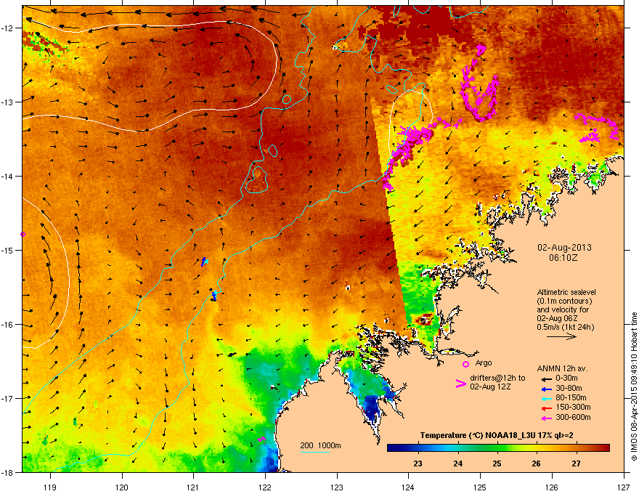The height and width of the screenshot is (494, 639).
Task: Click the temperature color bar
Action: point(498,448)
